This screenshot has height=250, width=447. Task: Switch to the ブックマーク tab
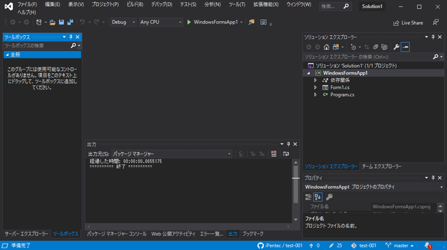point(253,234)
